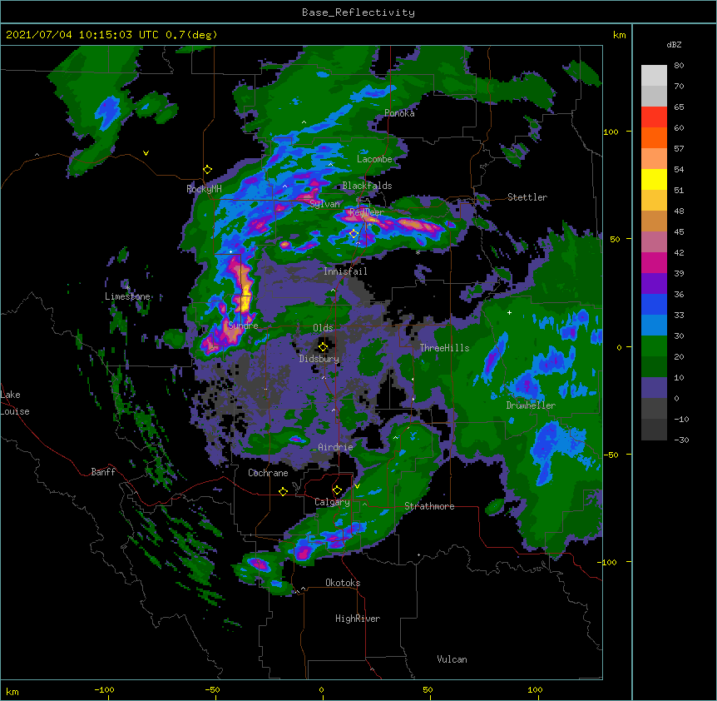
Task: Click the HighRiver city label
Action: (358, 619)
